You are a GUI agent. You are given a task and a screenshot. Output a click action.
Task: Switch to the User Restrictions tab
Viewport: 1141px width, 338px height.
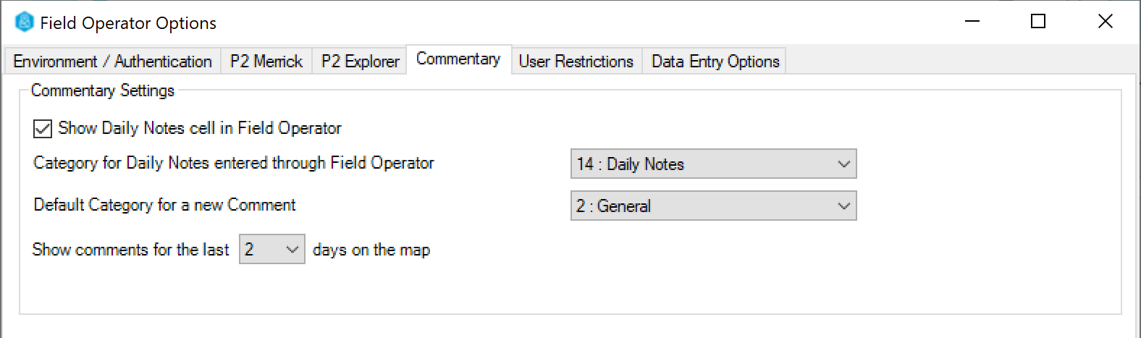tap(576, 62)
